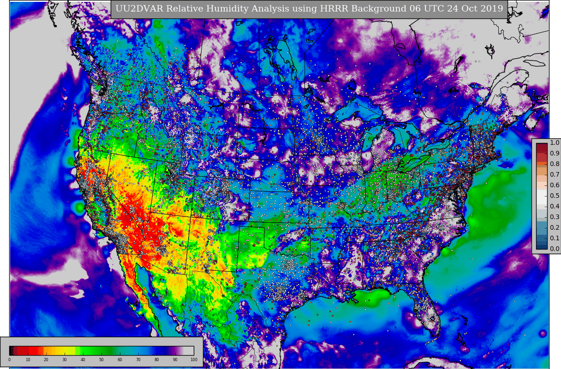This screenshot has height=369, width=561.
Task: Pick the dark red top swatch of right legend
Action: [x=542, y=148]
